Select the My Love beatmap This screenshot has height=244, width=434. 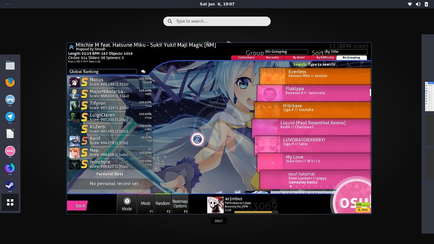click(x=314, y=161)
